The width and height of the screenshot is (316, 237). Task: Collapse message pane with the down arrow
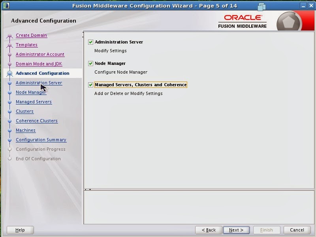[x=90, y=190]
